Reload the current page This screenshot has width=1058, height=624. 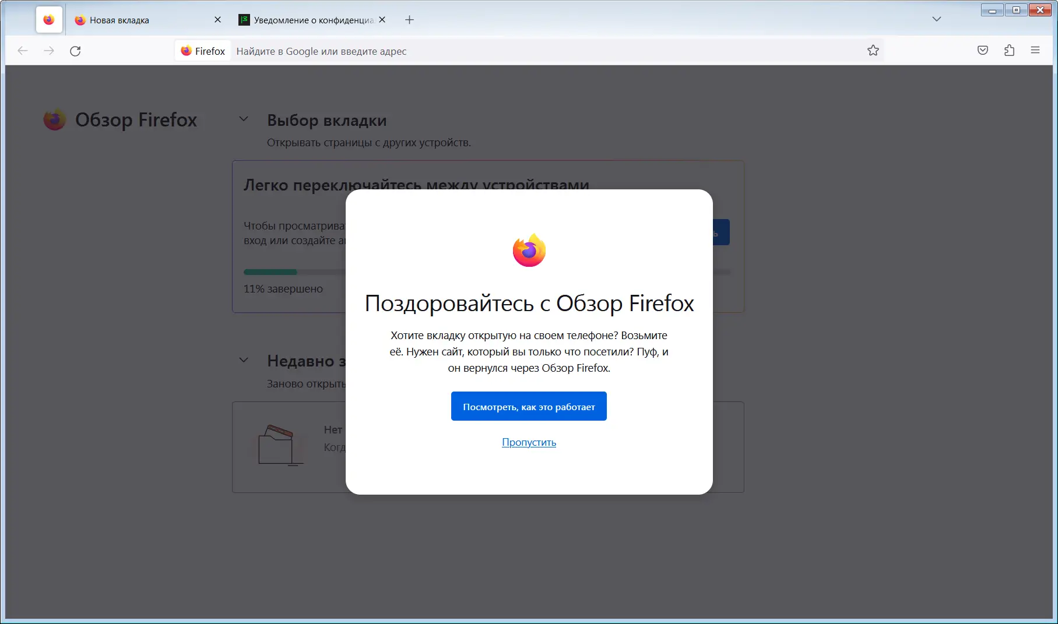(x=76, y=51)
